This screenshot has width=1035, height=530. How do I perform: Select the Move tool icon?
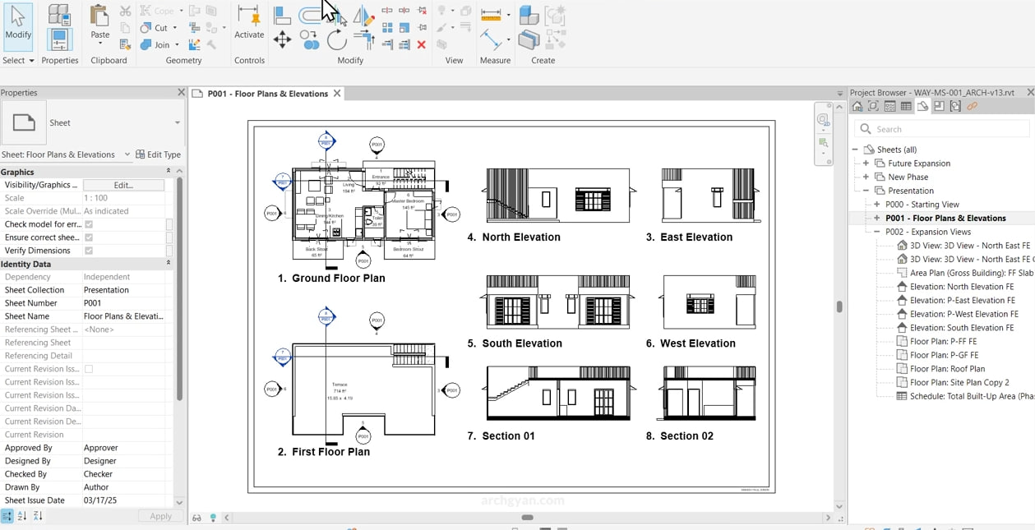pos(282,39)
